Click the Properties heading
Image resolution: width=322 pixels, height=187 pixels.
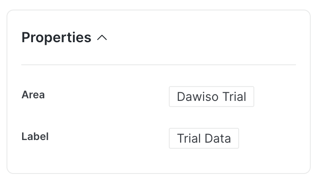[56, 38]
